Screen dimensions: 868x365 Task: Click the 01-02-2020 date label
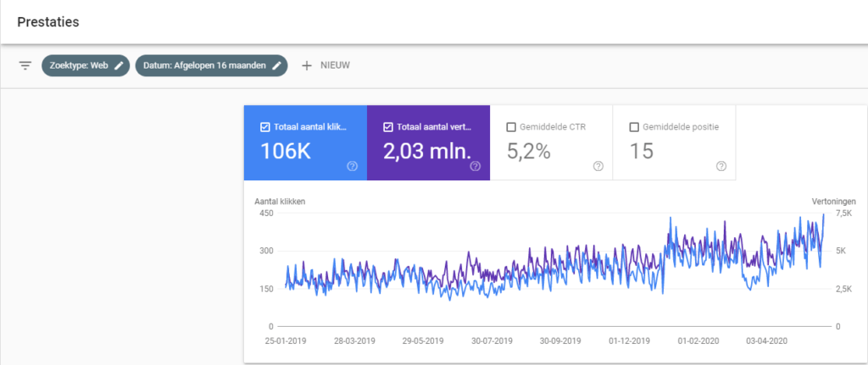click(x=698, y=340)
